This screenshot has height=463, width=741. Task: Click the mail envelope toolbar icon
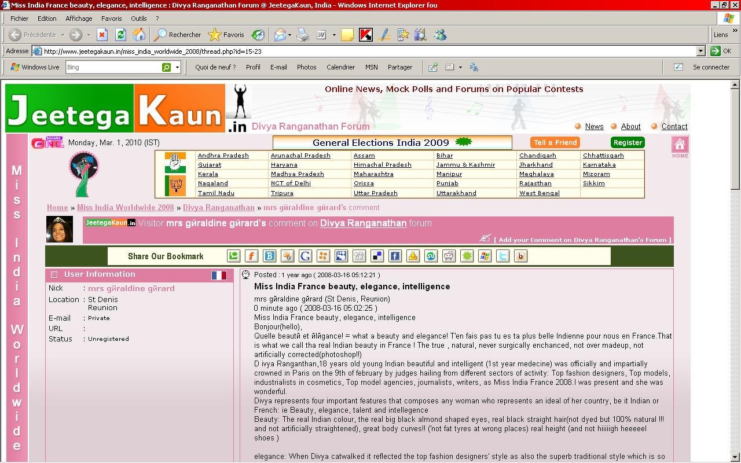280,35
